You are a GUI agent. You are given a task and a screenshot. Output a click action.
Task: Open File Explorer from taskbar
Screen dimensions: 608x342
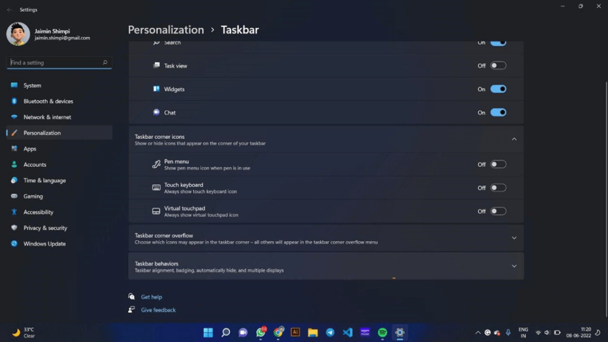click(x=312, y=332)
